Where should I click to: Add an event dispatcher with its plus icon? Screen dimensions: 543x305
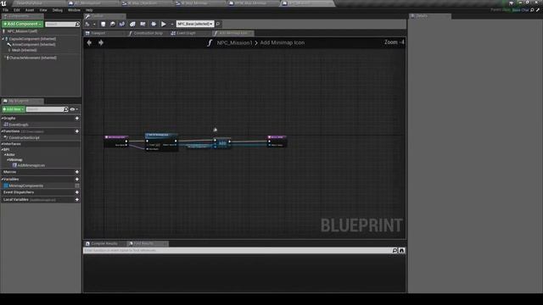77,192
